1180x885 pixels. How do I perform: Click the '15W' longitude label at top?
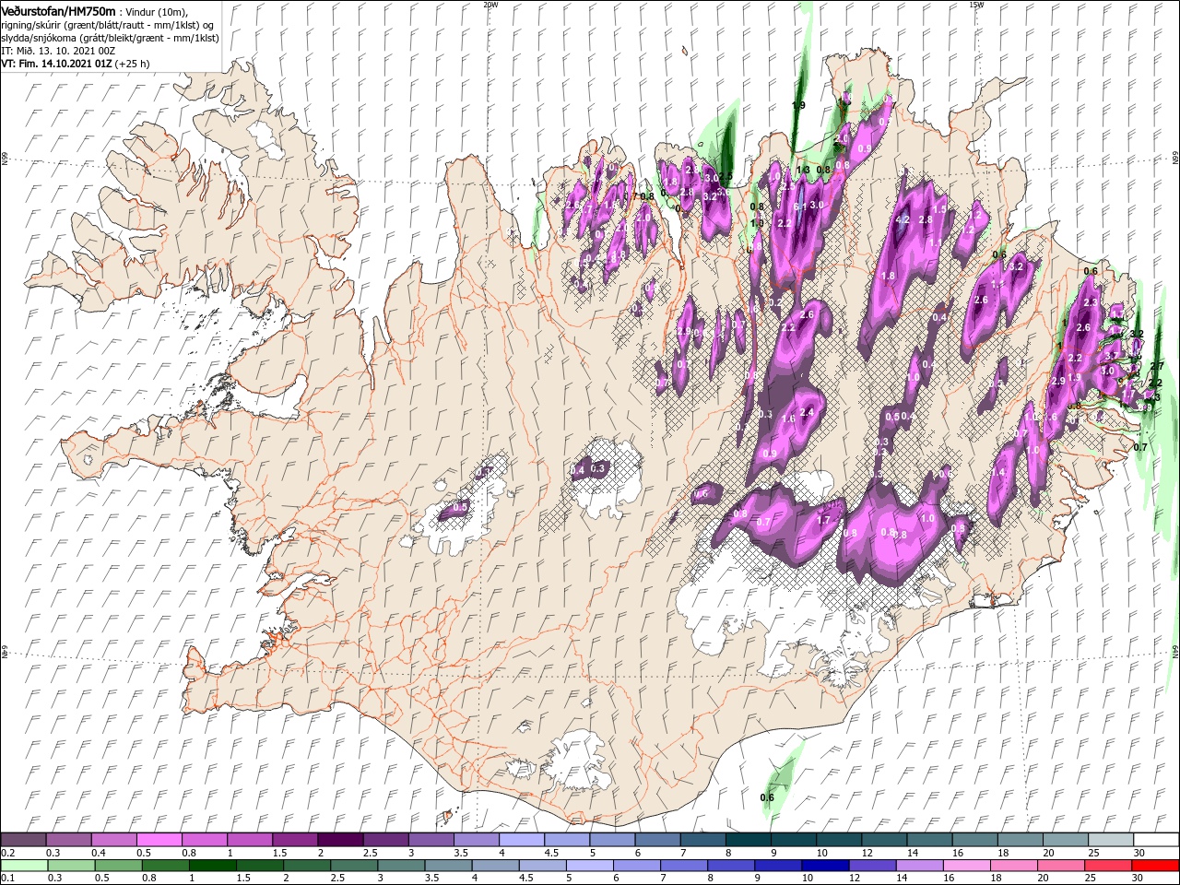point(976,5)
